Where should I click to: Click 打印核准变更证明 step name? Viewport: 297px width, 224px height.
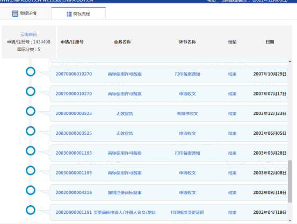click(187, 212)
